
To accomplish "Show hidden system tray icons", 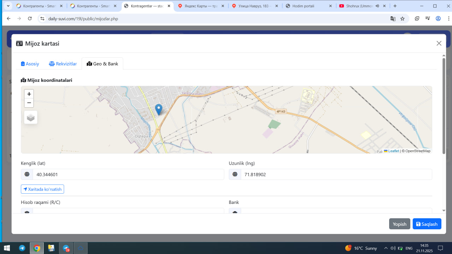I will pos(386,248).
